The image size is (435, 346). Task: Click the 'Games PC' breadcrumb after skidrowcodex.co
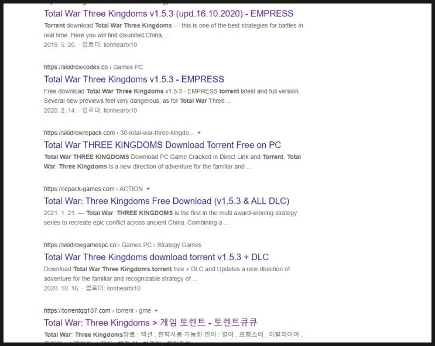128,67
